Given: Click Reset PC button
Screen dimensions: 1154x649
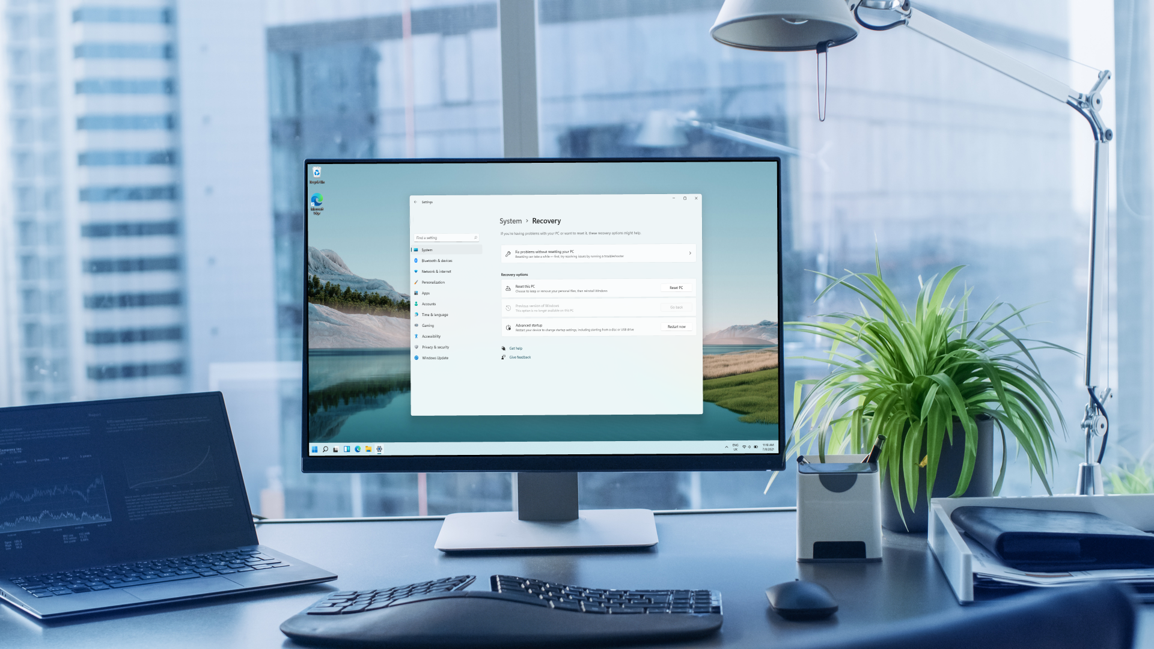Looking at the screenshot, I should tap(676, 288).
